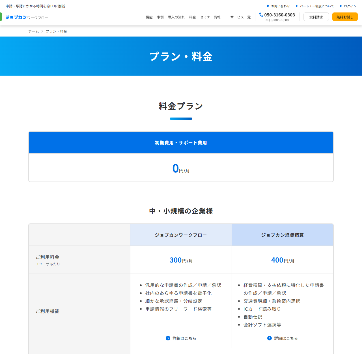Screen dimensions: 362x354
Task: Click circled arrow icon under 経費精算 features
Action: pos(270,338)
